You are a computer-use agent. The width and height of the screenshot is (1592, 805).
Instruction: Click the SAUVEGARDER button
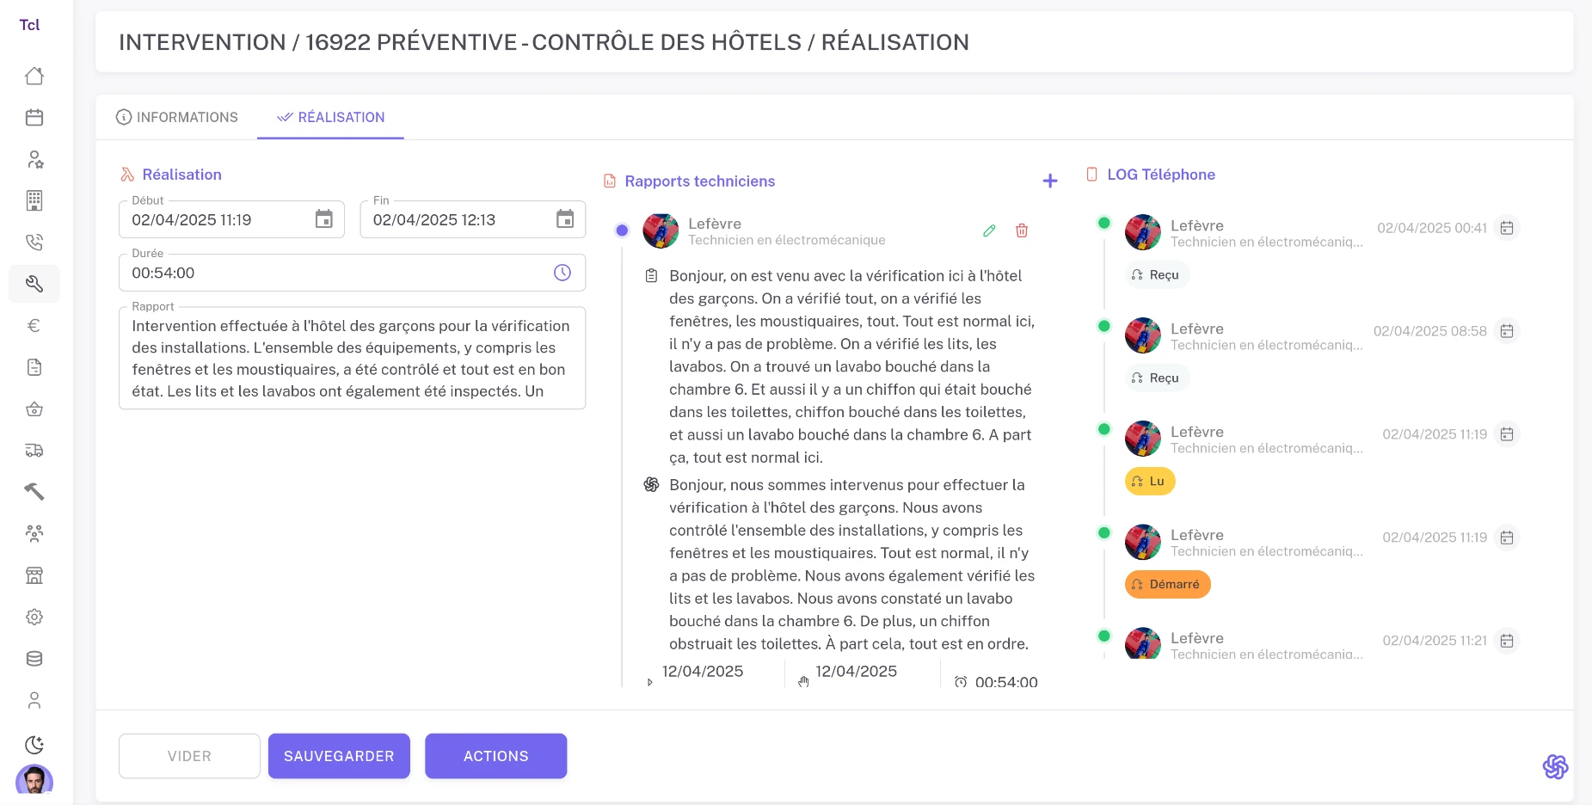click(x=339, y=756)
